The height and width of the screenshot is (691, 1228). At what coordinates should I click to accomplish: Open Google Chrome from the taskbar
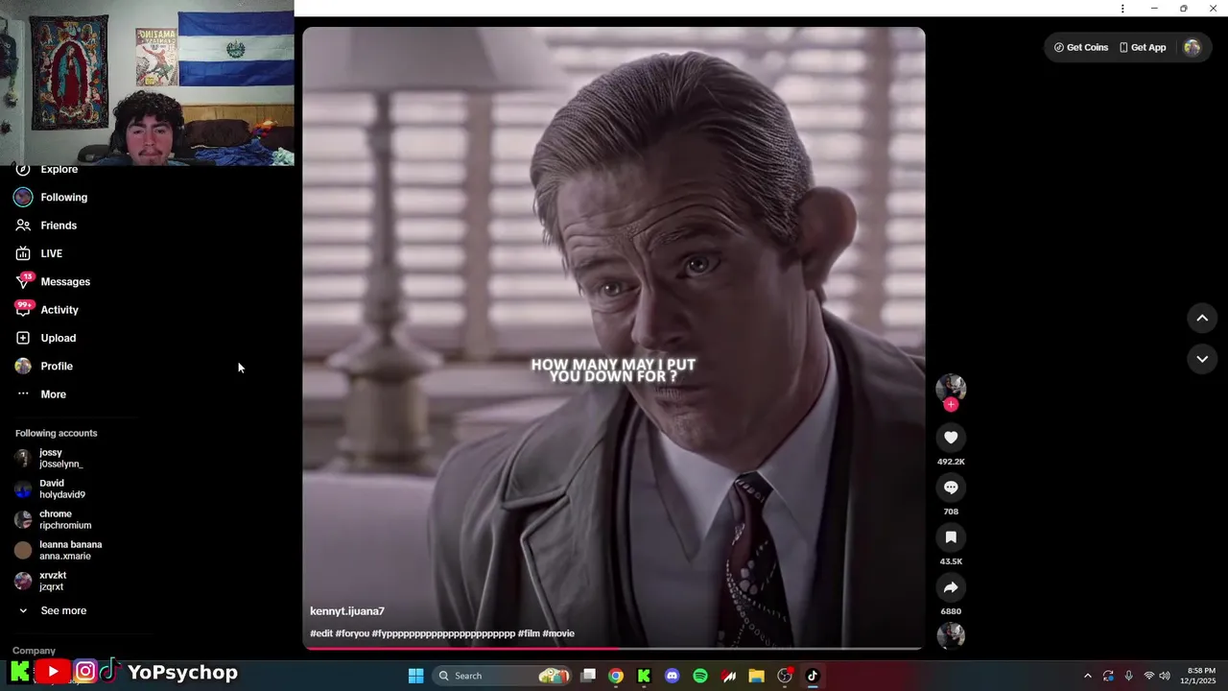coord(616,676)
